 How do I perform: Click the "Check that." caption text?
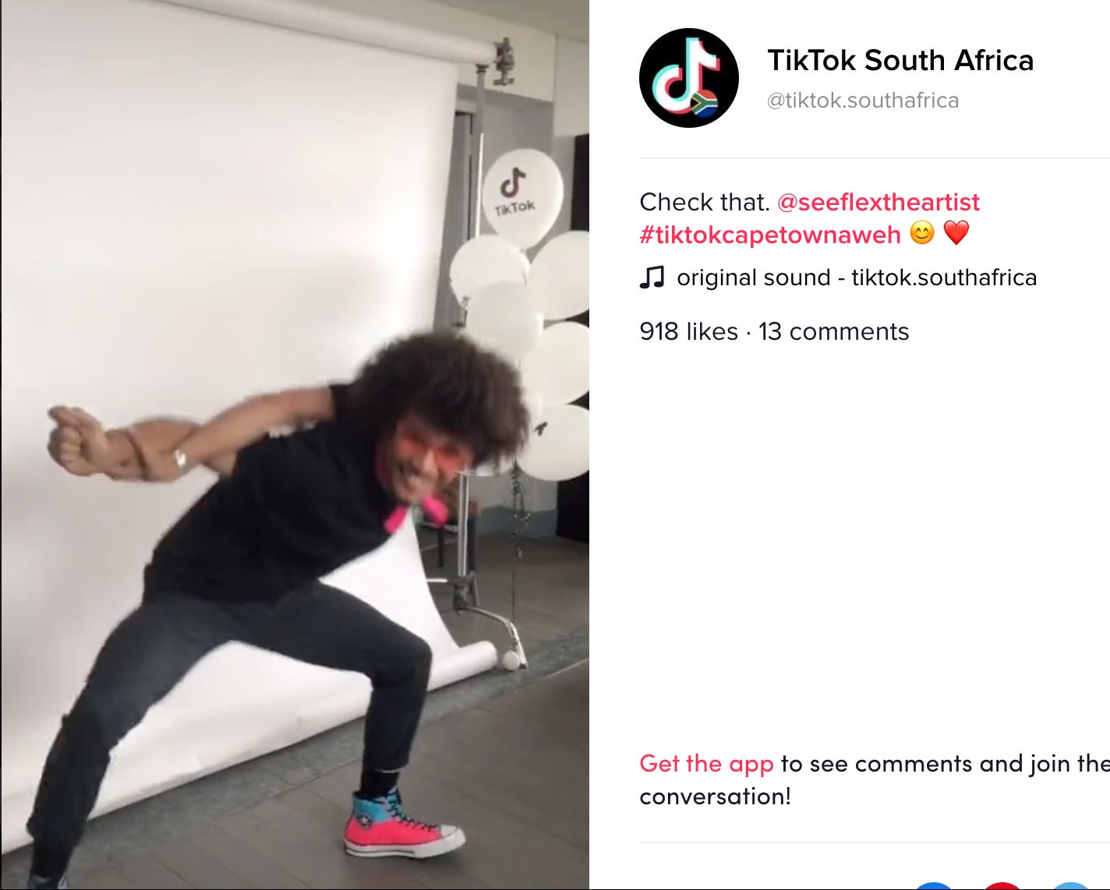[705, 202]
